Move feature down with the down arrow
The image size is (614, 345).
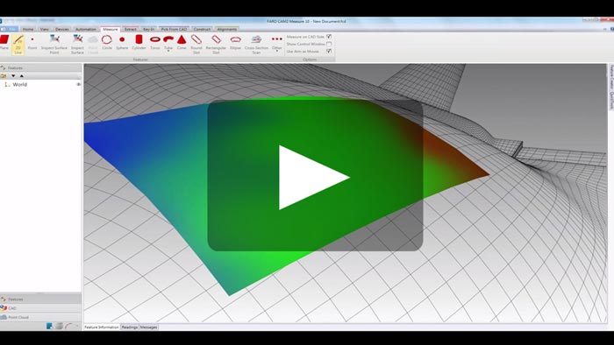pyautogui.click(x=13, y=76)
